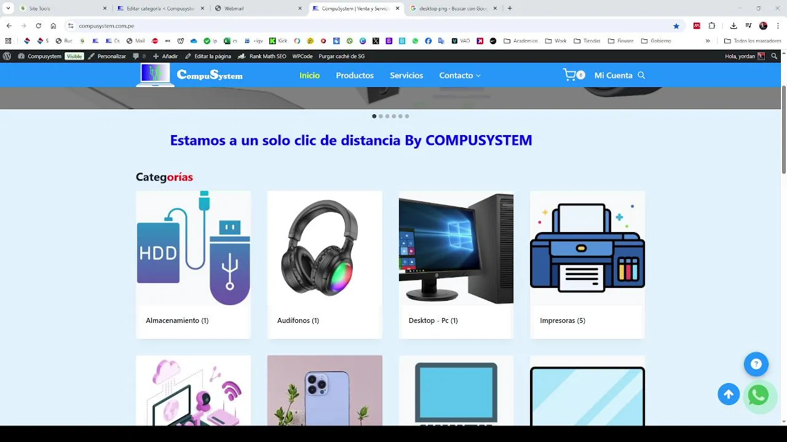Click Añadir in admin bar
Viewport: 787px width, 442px height.
click(x=166, y=56)
